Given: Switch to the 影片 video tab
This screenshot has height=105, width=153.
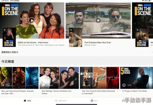Looking at the screenshot, I should 94,101.
